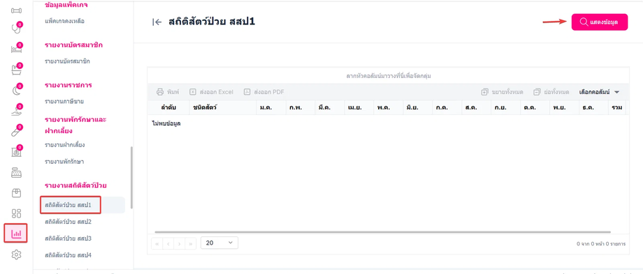This screenshot has width=643, height=274.
Task: Click the ไม่พบข้อมูล no-data message
Action: (x=166, y=123)
